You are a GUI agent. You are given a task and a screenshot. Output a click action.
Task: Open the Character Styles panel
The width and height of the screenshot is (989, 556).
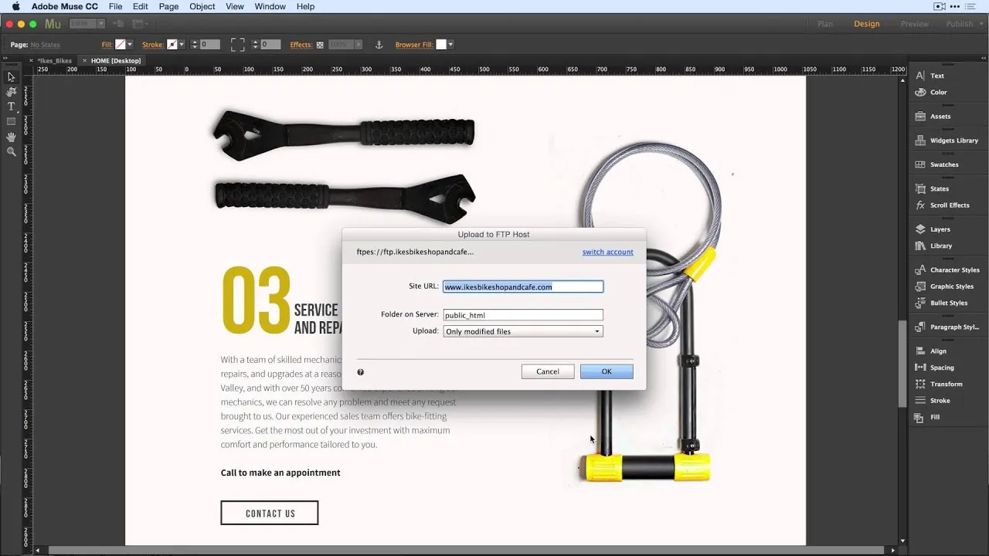[947, 270]
